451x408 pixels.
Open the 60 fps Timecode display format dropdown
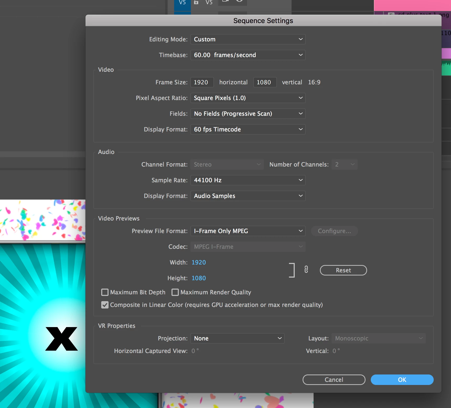point(248,129)
